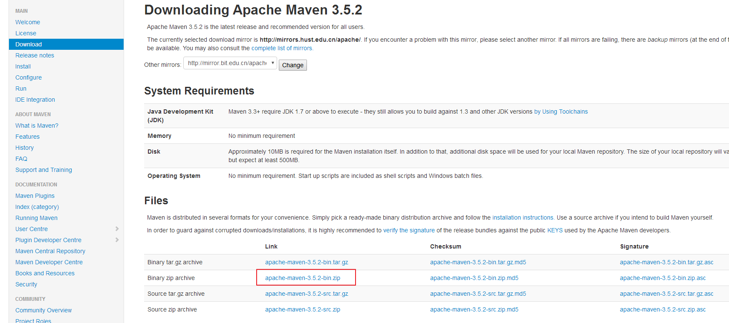Screen dimensions: 729x323
Task: Open Maven Plugins documentation link
Action: [35, 196]
